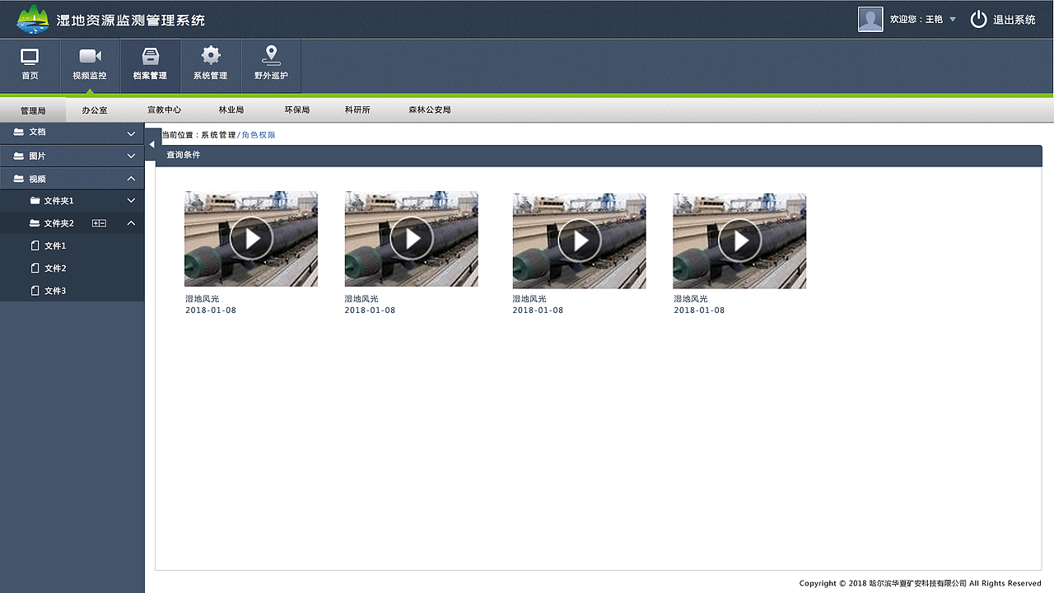Screen dimensions: 1054x593
Task: Click 湿地风光 title under the third video
Action: [x=529, y=299]
